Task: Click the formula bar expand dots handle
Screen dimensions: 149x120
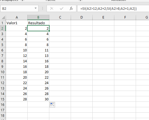Action: pyautogui.click(x=43, y=8)
